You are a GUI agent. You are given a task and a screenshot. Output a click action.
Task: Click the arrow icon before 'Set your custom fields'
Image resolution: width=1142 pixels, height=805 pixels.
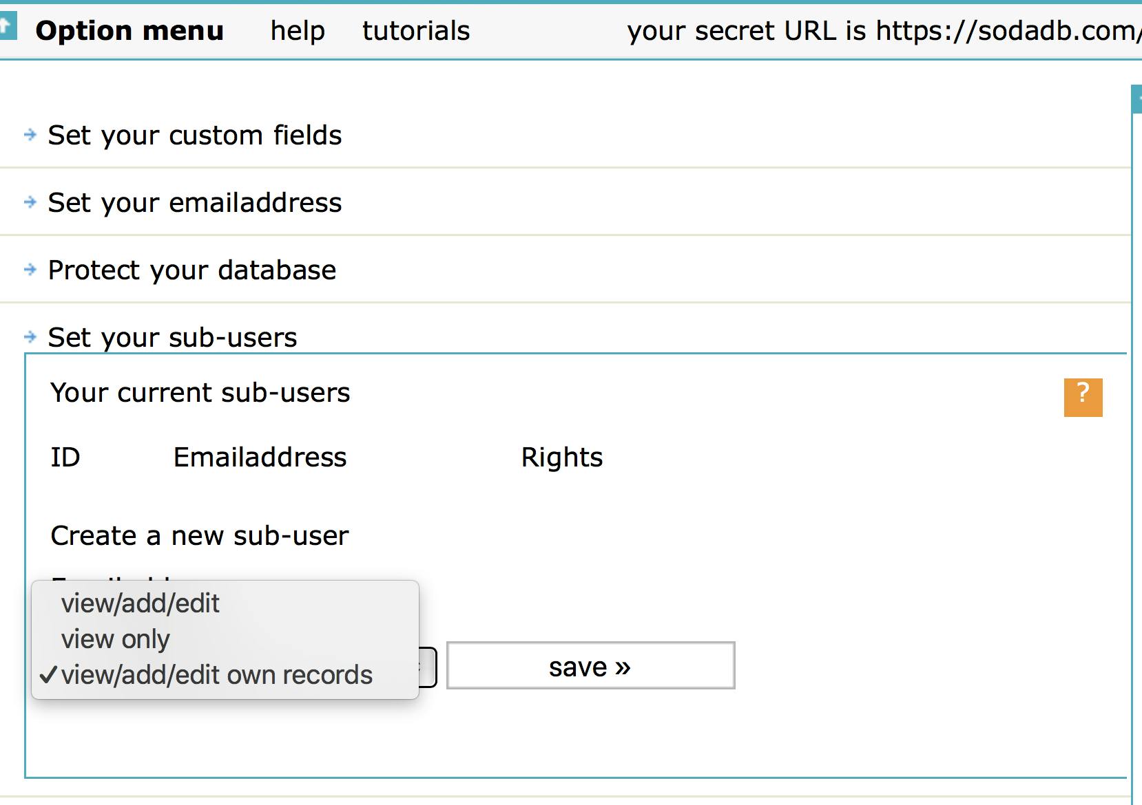(30, 135)
